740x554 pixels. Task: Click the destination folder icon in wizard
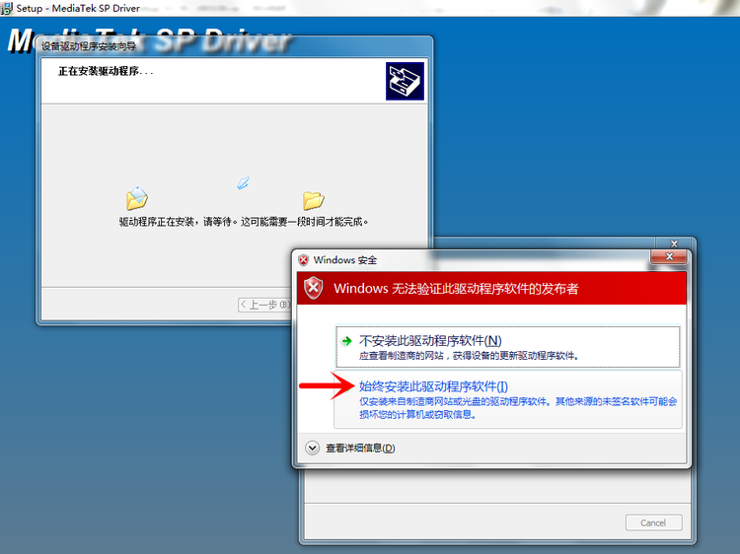[x=314, y=200]
